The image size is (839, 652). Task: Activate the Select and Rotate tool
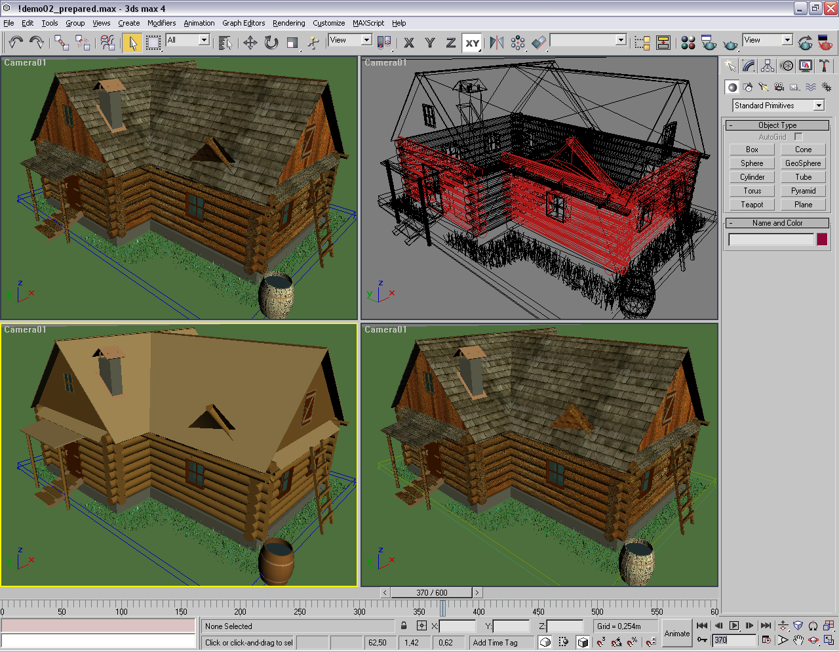[271, 43]
